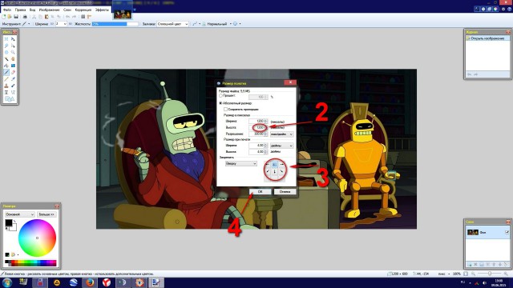Open the Edit menu
The height and width of the screenshot is (288, 513).
coord(20,10)
